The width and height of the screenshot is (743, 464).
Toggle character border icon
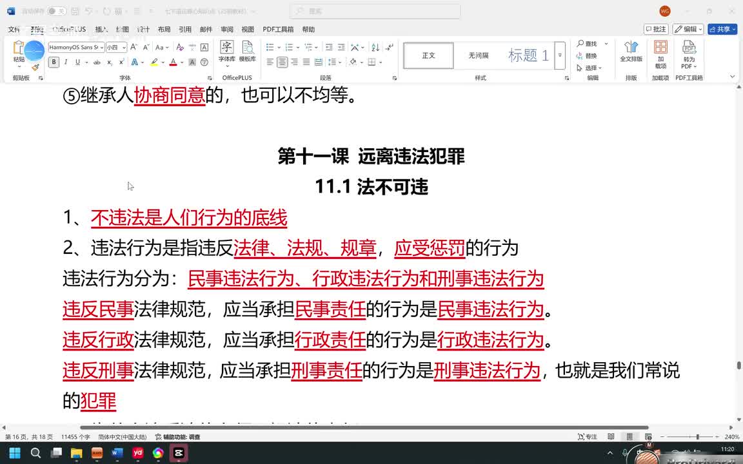coord(204,47)
